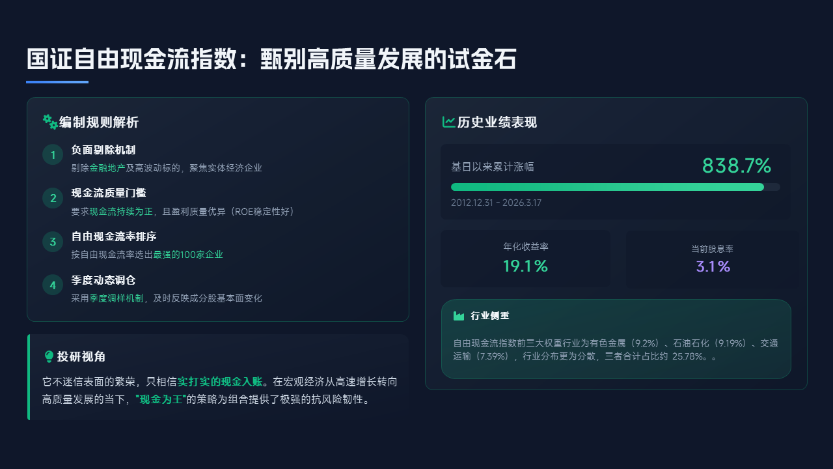Image resolution: width=833 pixels, height=469 pixels.
Task: Click the 3.1% dividend yield card
Action: 713,259
